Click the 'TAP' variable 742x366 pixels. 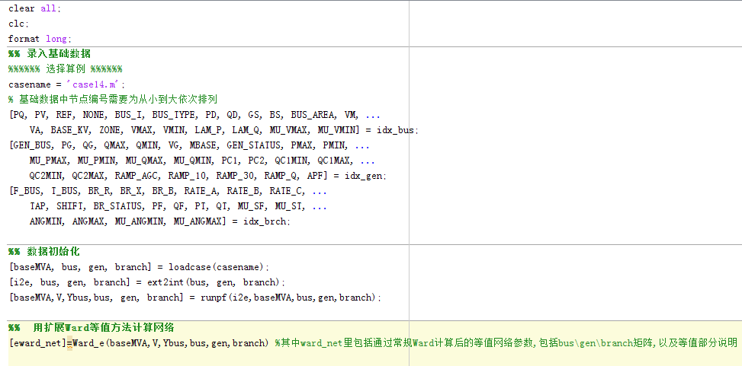tap(37, 206)
